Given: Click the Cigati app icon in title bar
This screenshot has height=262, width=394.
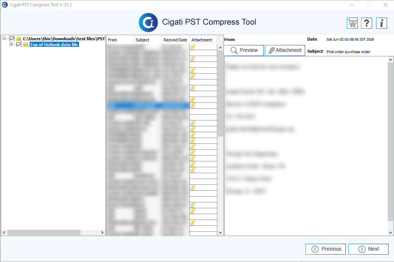Looking at the screenshot, I should point(4,4).
